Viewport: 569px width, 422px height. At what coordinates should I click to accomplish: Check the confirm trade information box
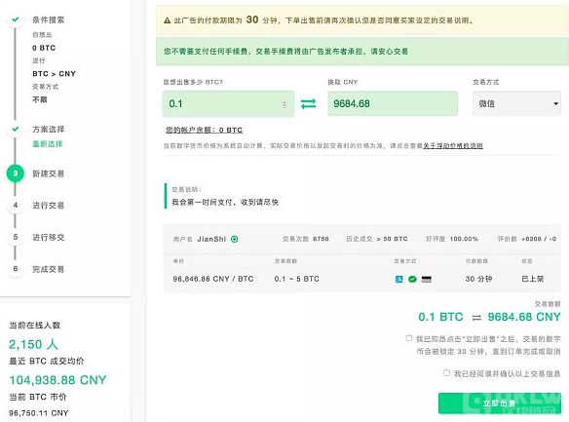tap(446, 373)
